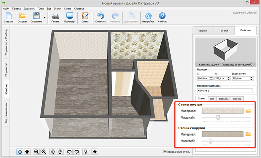Click the Название комнаты text field
Viewport: 261px width, 158px height.
click(x=225, y=91)
